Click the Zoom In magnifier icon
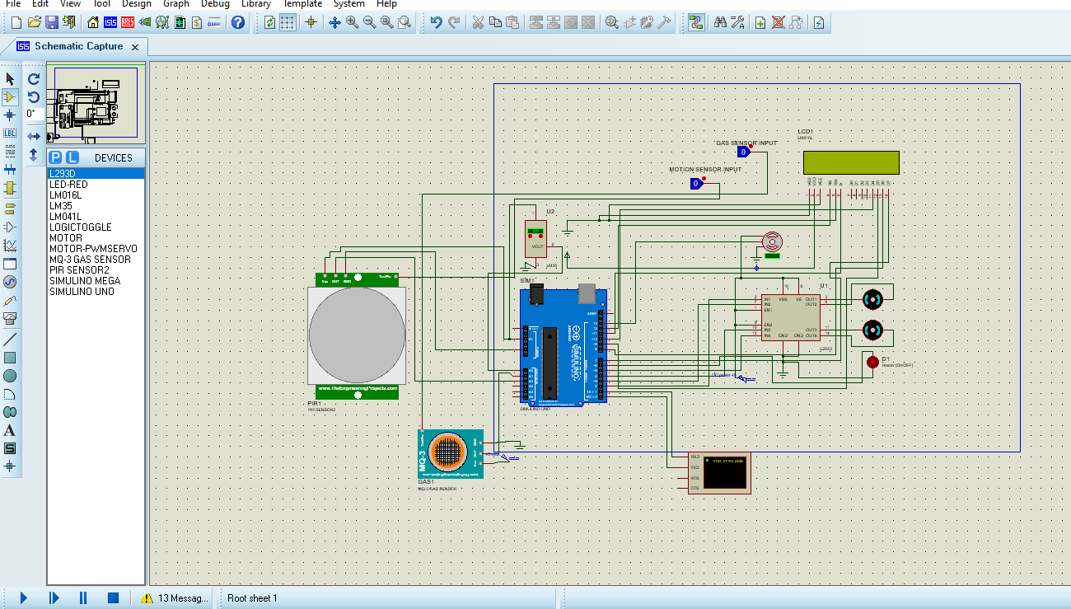 (x=353, y=22)
